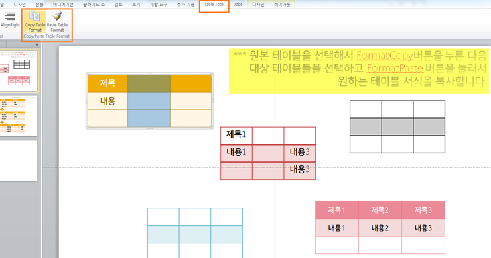491x258 pixels.
Task: Click the FormatPaste word in yellow note
Action: [x=395, y=68]
